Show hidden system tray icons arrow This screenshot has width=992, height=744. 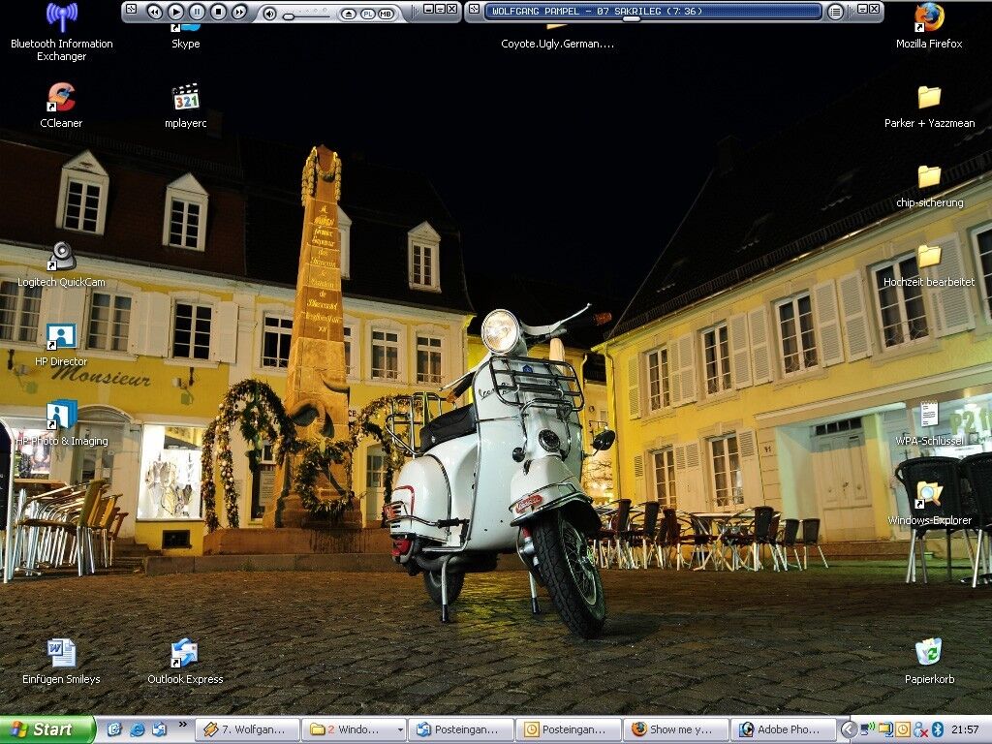pyautogui.click(x=848, y=729)
